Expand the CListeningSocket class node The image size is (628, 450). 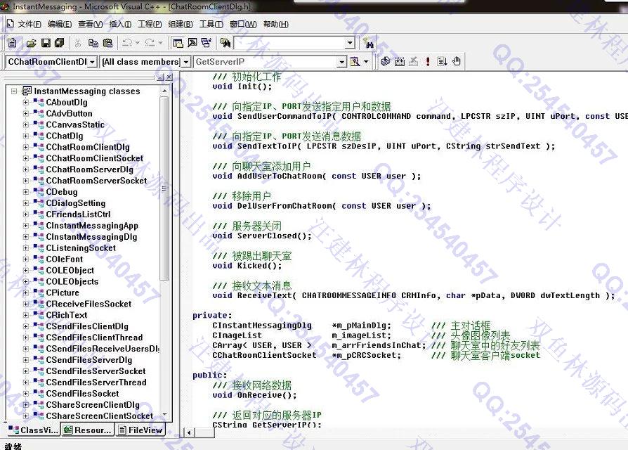25,248
